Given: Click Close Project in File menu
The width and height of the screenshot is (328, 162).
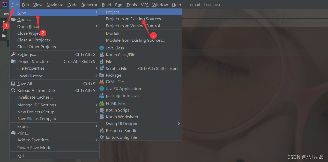Looking at the screenshot, I should click(54, 33).
